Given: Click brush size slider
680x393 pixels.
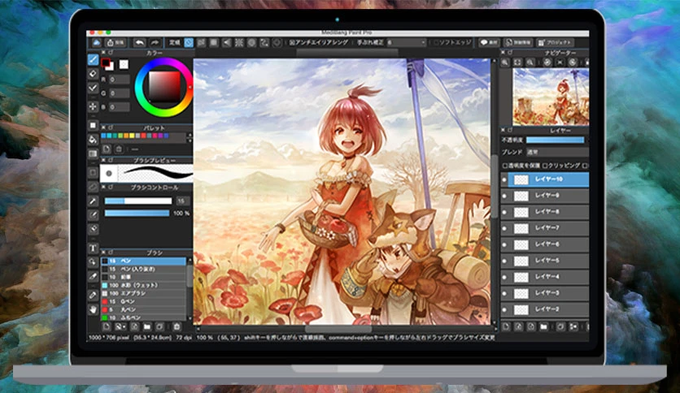Looking at the screenshot, I should [x=138, y=201].
